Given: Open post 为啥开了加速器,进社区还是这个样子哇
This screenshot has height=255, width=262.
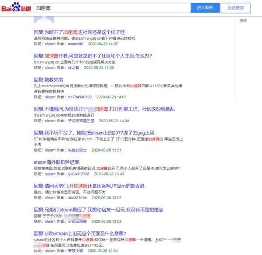Looking at the screenshot, I should [79, 32].
